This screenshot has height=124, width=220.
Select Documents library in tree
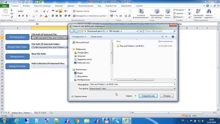[x=81, y=76]
